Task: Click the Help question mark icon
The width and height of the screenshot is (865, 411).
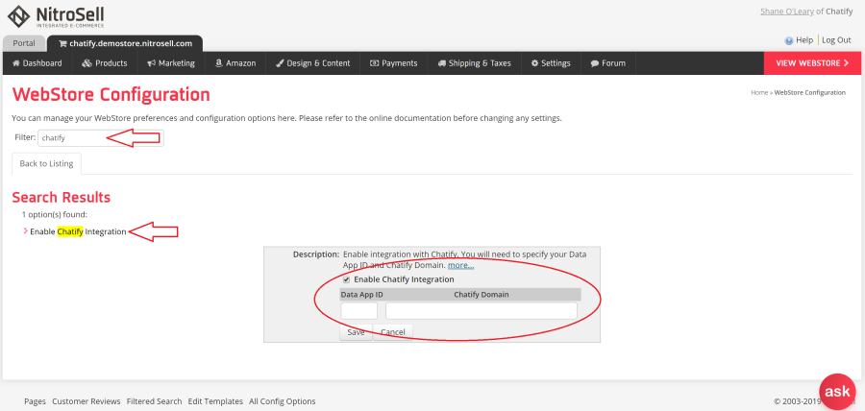Action: (789, 40)
